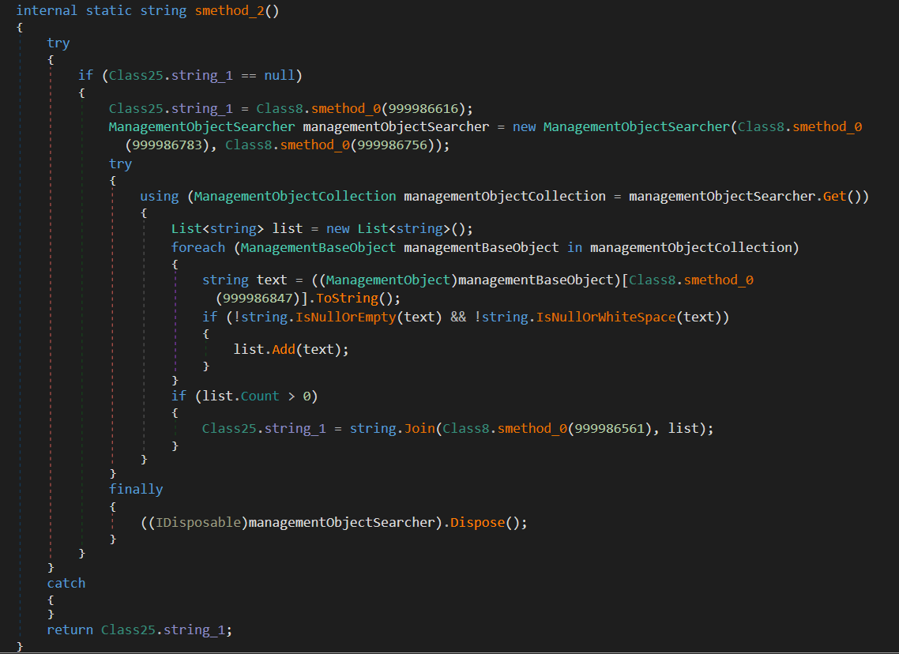Image resolution: width=899 pixels, height=654 pixels.
Task: Click the 'static' keyword in the method signature
Action: 109,10
